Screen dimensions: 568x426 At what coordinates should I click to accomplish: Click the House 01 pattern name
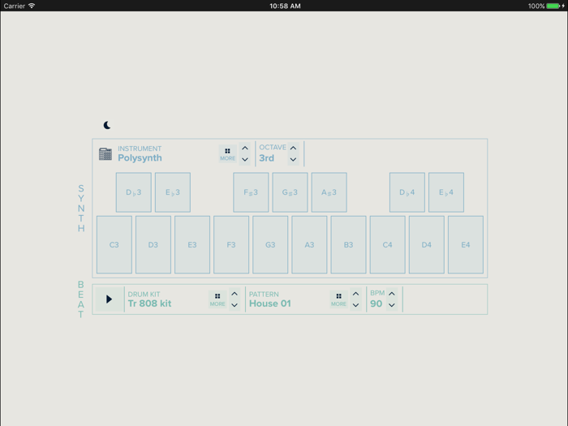coord(270,303)
